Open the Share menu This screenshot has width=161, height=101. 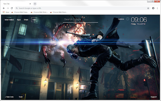26,20
